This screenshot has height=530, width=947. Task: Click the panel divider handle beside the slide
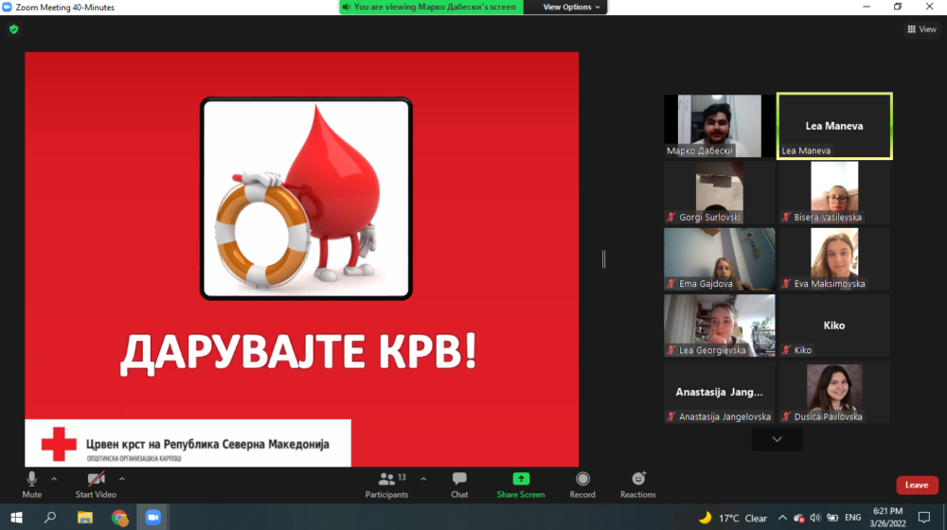point(603,258)
